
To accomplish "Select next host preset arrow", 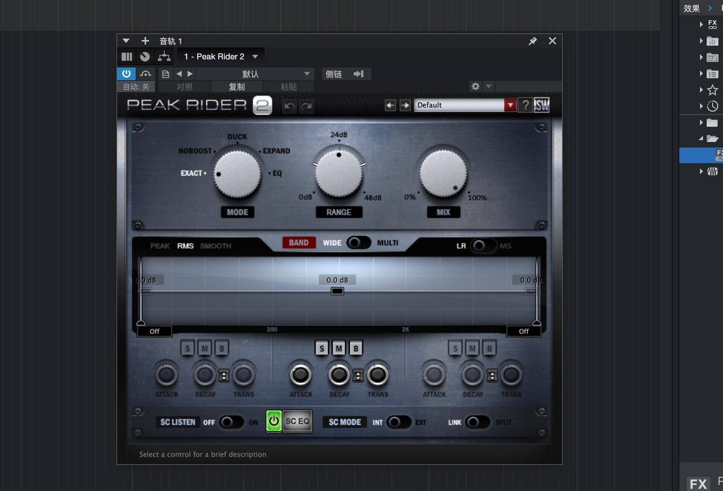I will [190, 74].
